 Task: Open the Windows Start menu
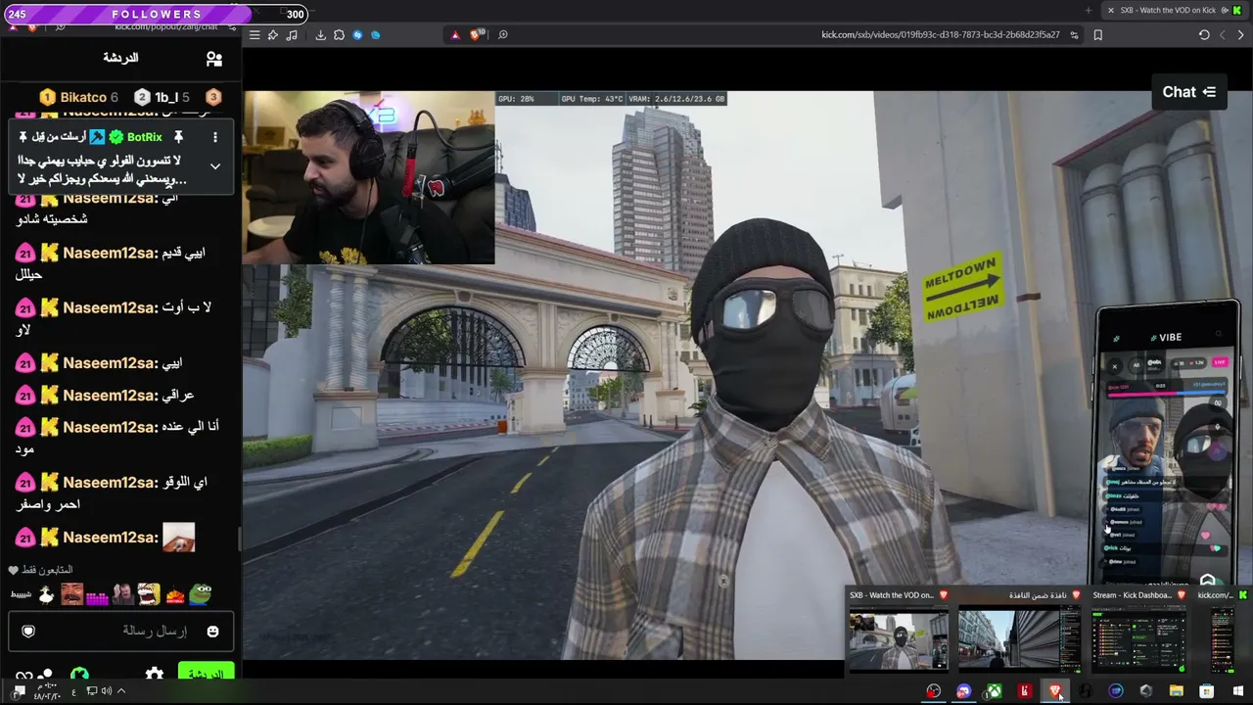tap(1237, 691)
